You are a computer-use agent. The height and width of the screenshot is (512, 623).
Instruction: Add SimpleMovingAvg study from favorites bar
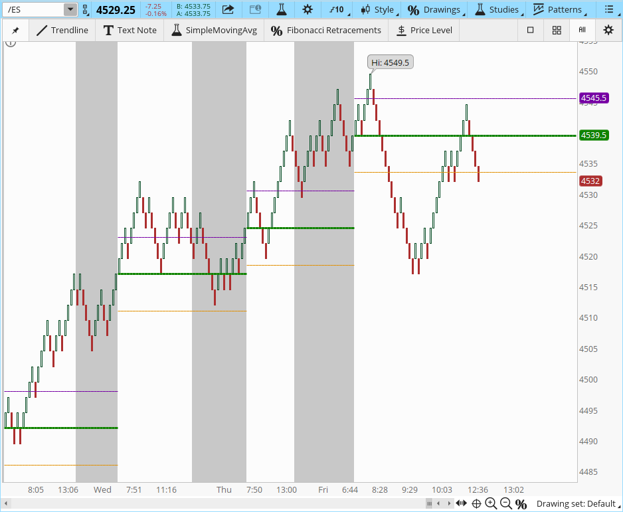pyautogui.click(x=214, y=30)
